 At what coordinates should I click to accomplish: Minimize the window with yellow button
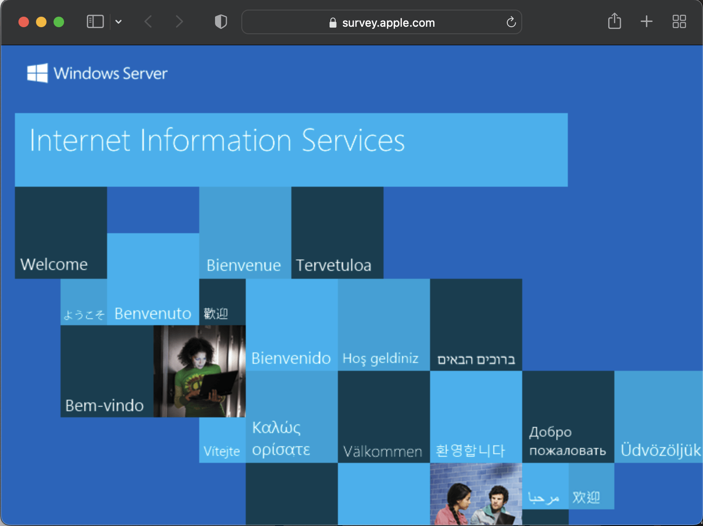click(41, 22)
